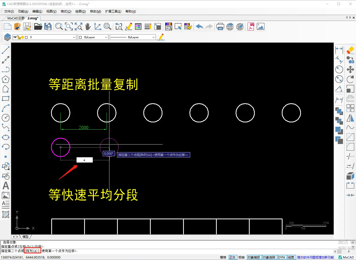The width and height of the screenshot is (356, 260).
Task: Toggle 对象捕捉 object snap
Action: tap(254, 257)
